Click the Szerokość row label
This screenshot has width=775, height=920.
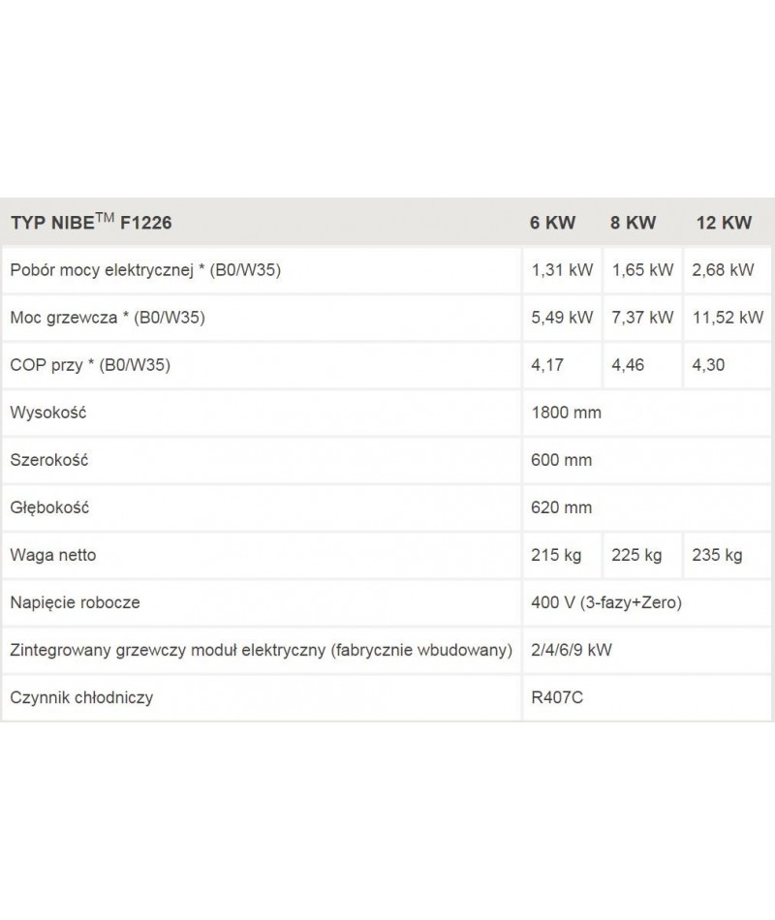coord(49,460)
